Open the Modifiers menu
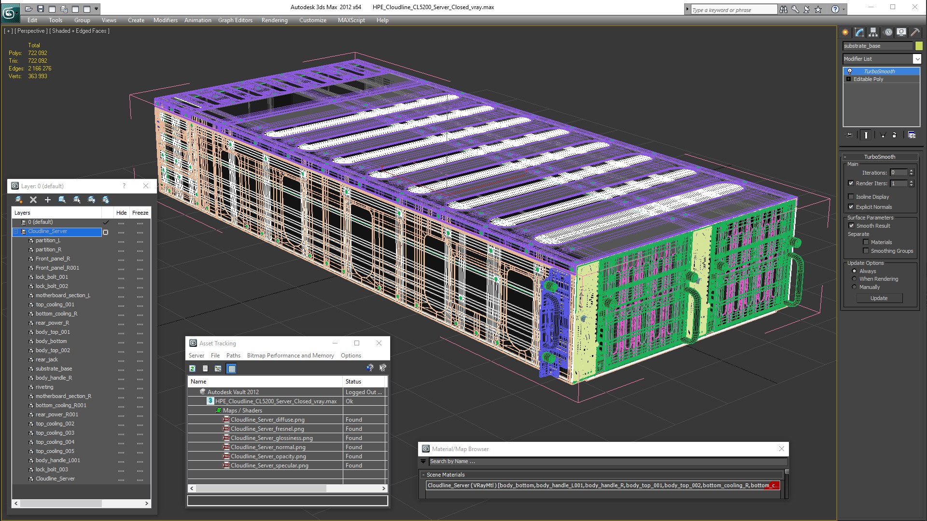 [x=165, y=20]
